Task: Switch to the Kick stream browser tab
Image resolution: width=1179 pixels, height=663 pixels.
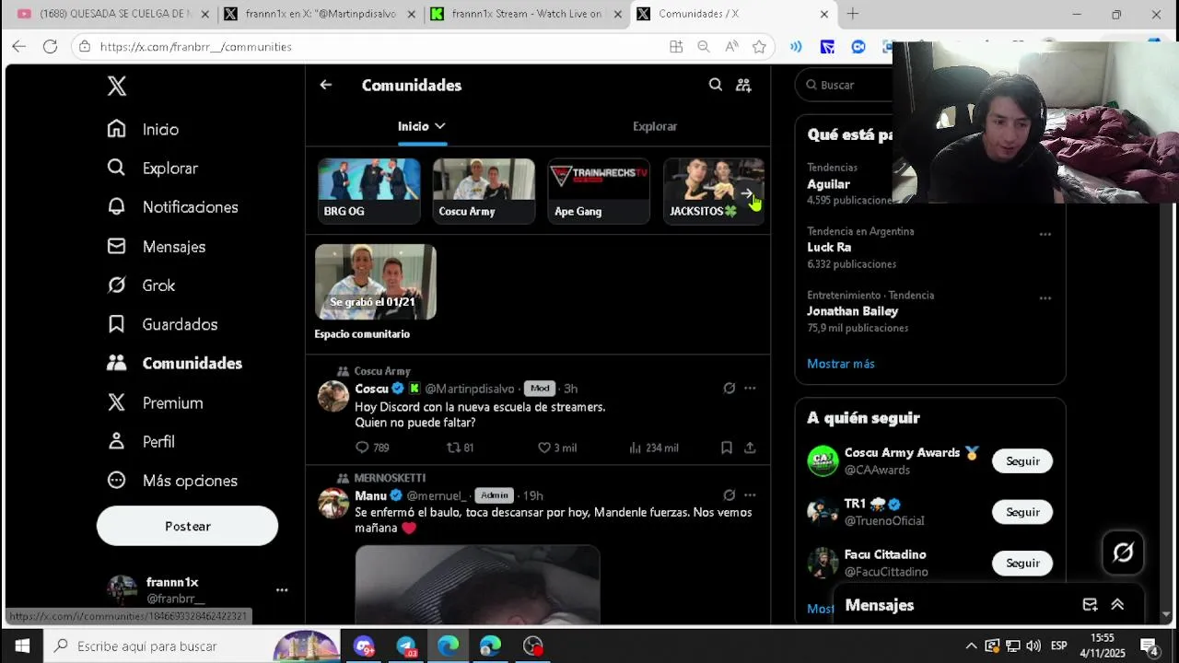Action: point(526,14)
